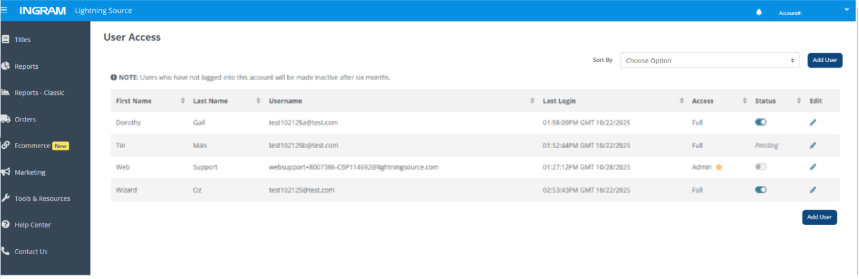Click the edit pencil for Wizard Oz
This screenshot has width=859, height=279.
[813, 190]
